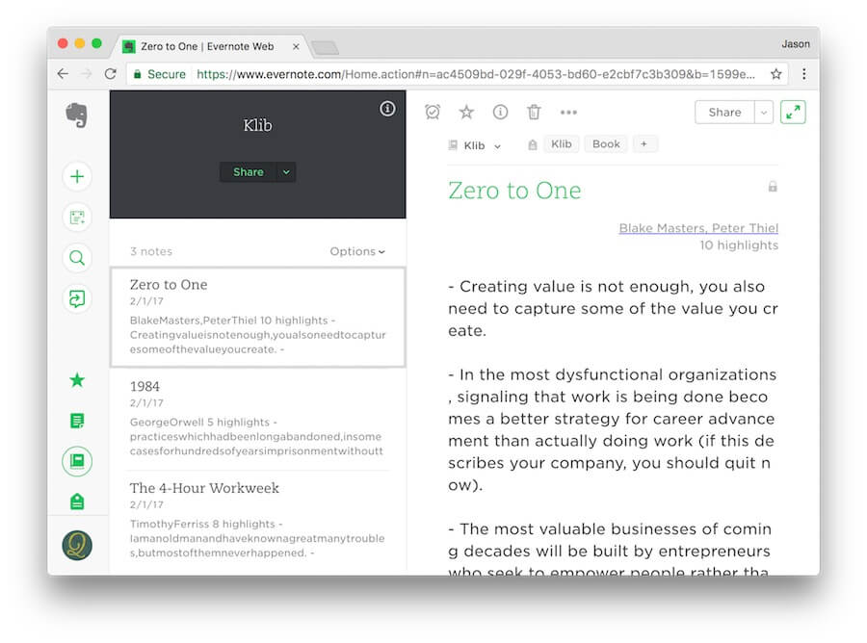
Task: Bookmark this page with browser star
Action: [x=775, y=74]
